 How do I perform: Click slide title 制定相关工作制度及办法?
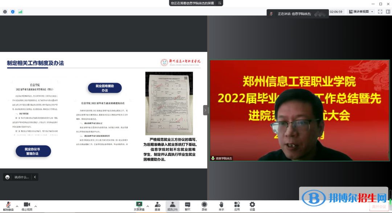pos(36,63)
